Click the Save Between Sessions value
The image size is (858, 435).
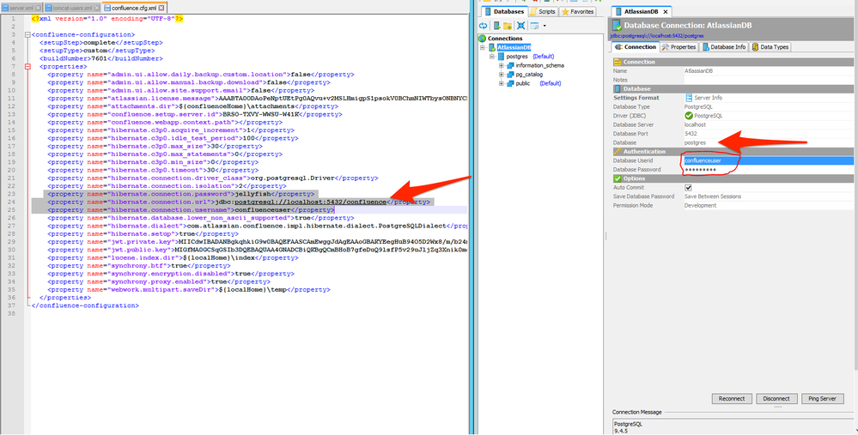(713, 196)
